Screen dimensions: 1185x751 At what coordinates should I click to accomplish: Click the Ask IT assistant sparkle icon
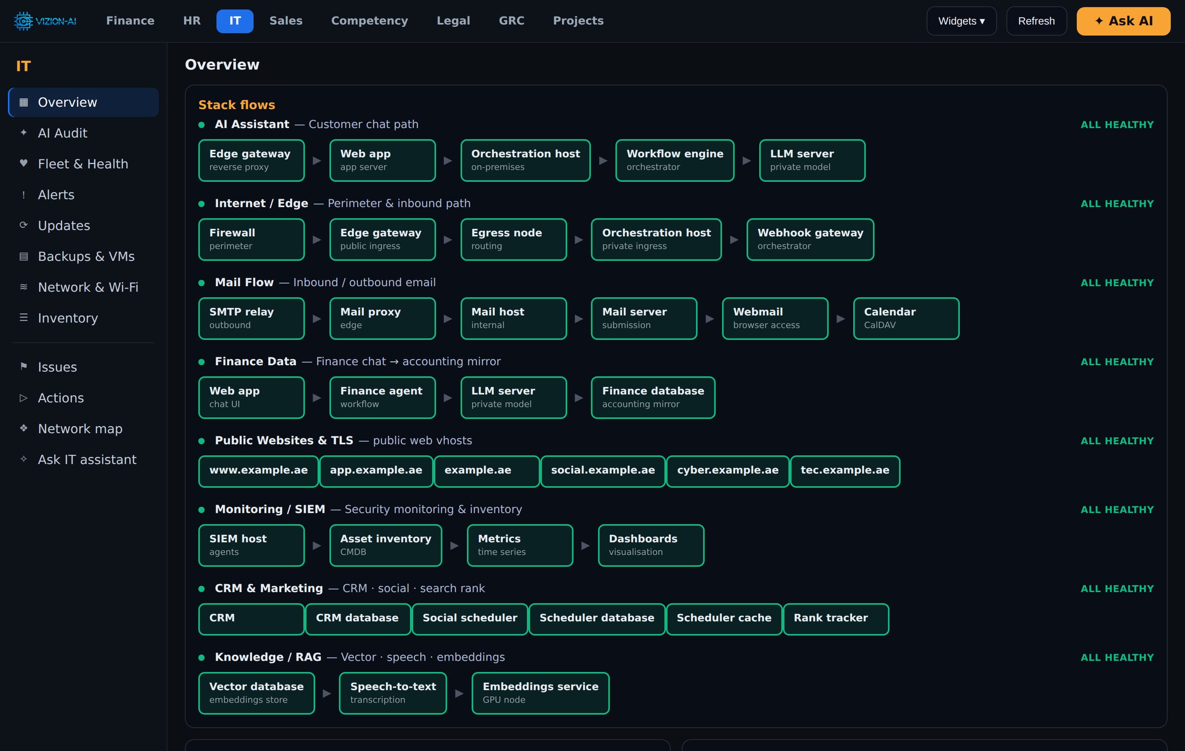coord(23,459)
